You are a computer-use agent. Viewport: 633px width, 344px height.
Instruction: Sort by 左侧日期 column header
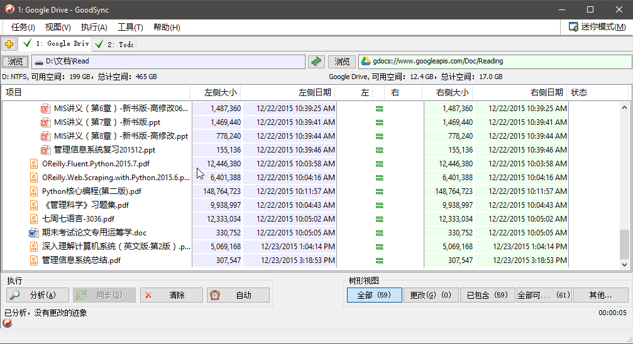point(289,93)
